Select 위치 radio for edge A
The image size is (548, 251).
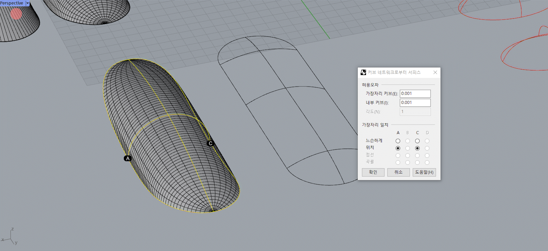[398, 148]
